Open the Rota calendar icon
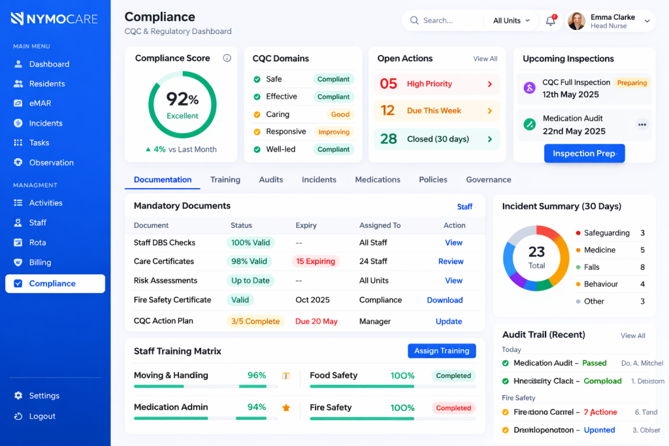This screenshot has height=446, width=669. (x=18, y=243)
